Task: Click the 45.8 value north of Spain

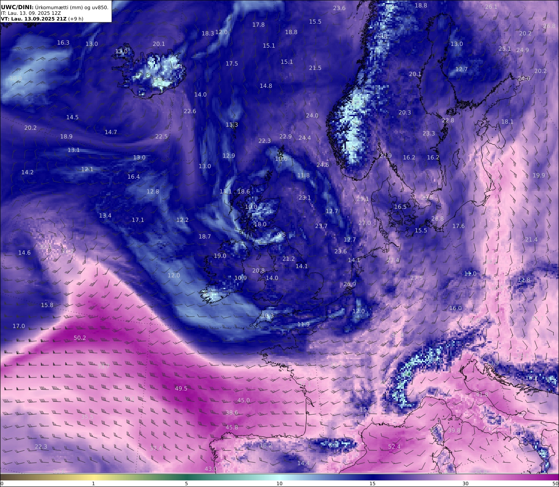Action: tap(232, 427)
